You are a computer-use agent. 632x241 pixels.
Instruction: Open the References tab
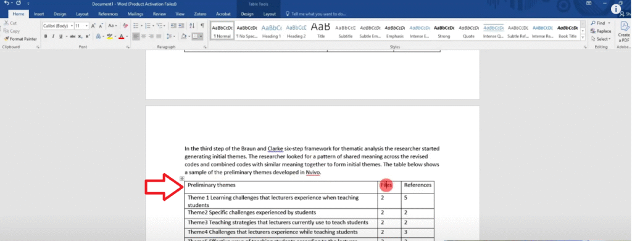[108, 14]
